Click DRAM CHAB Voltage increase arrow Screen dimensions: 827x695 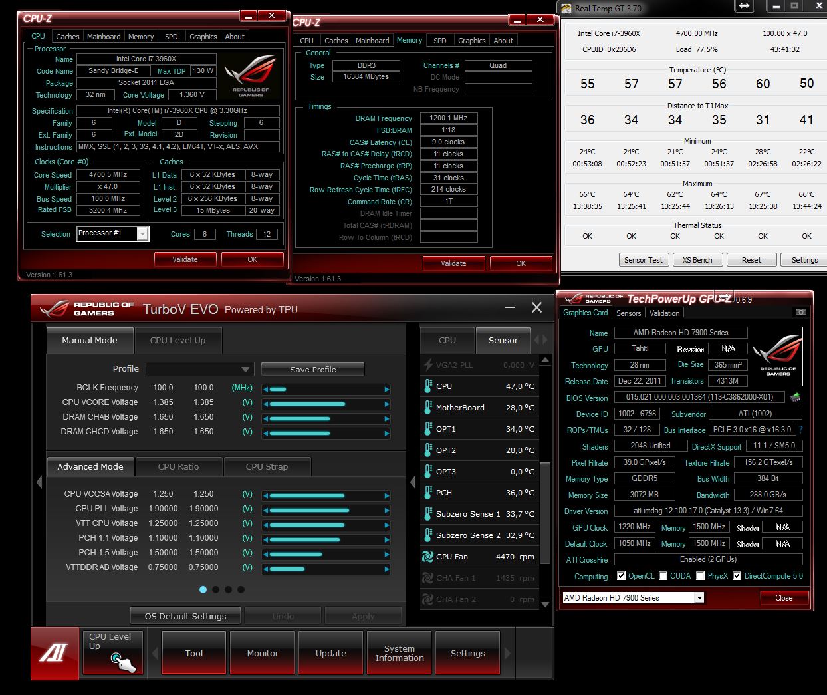coord(387,418)
